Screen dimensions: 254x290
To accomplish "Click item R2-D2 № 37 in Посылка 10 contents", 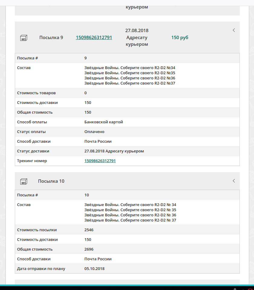I will (130, 220).
